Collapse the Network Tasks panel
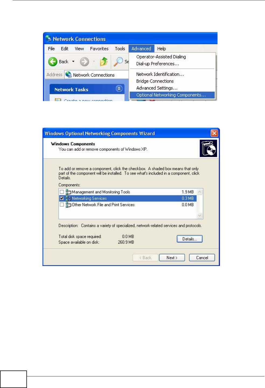 (119, 89)
